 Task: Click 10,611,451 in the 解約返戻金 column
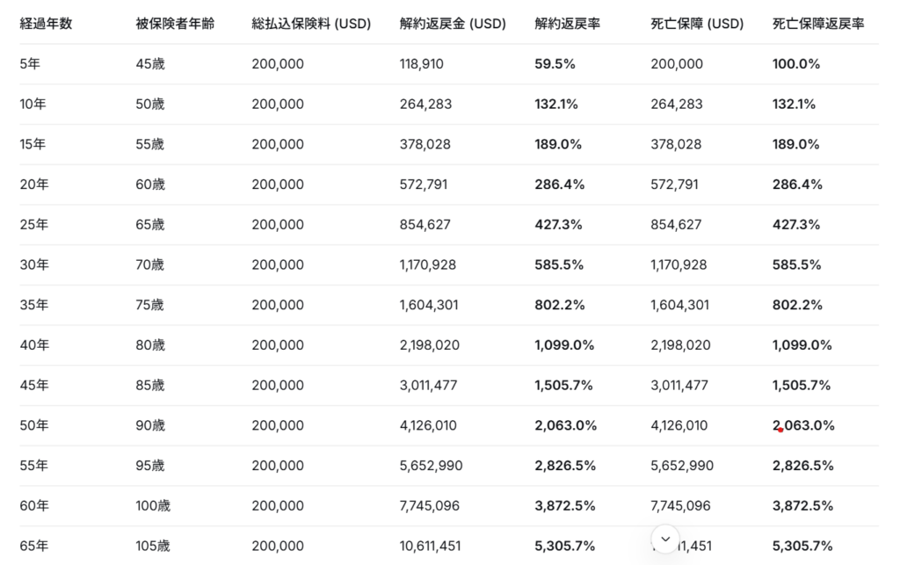pyautogui.click(x=430, y=547)
